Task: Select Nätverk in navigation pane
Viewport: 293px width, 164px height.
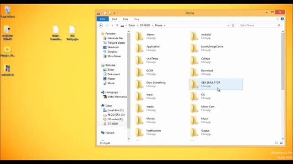Action: pyautogui.click(x=110, y=133)
